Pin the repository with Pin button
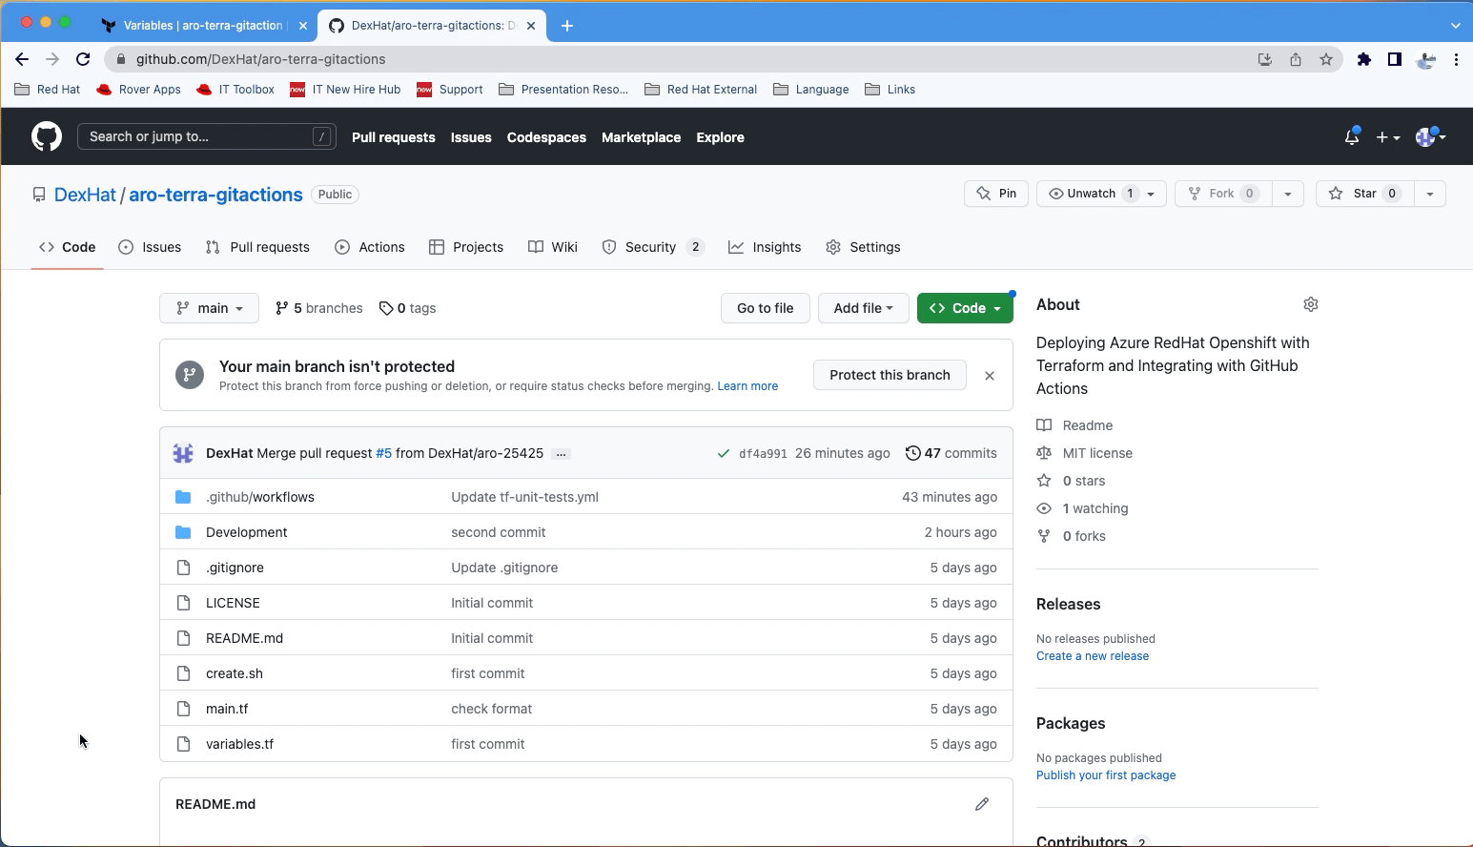Viewport: 1473px width, 847px height. [x=996, y=194]
